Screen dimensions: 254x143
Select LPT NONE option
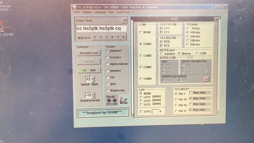tap(145, 94)
